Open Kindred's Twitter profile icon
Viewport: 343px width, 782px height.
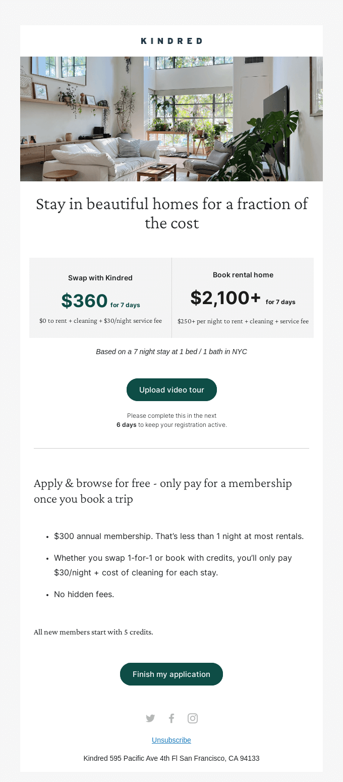(x=150, y=718)
